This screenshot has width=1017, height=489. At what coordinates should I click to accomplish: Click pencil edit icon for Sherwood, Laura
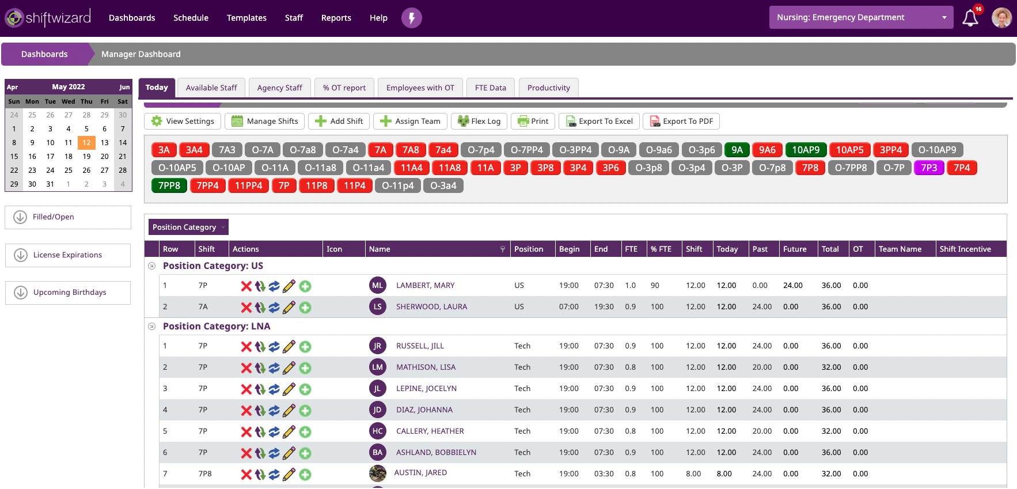tap(289, 308)
